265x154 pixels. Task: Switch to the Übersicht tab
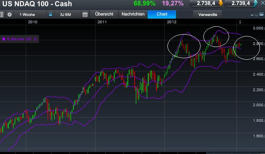pos(104,14)
